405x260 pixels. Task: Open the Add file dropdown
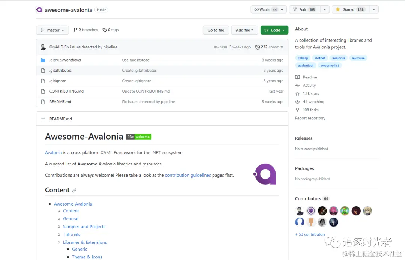pos(244,30)
